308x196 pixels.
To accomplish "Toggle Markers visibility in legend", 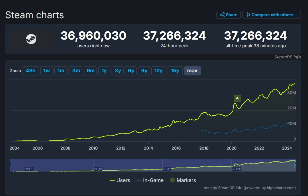I will tap(183, 180).
